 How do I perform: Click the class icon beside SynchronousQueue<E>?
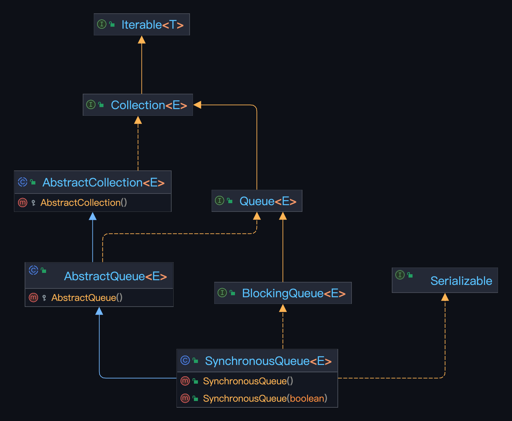click(185, 361)
